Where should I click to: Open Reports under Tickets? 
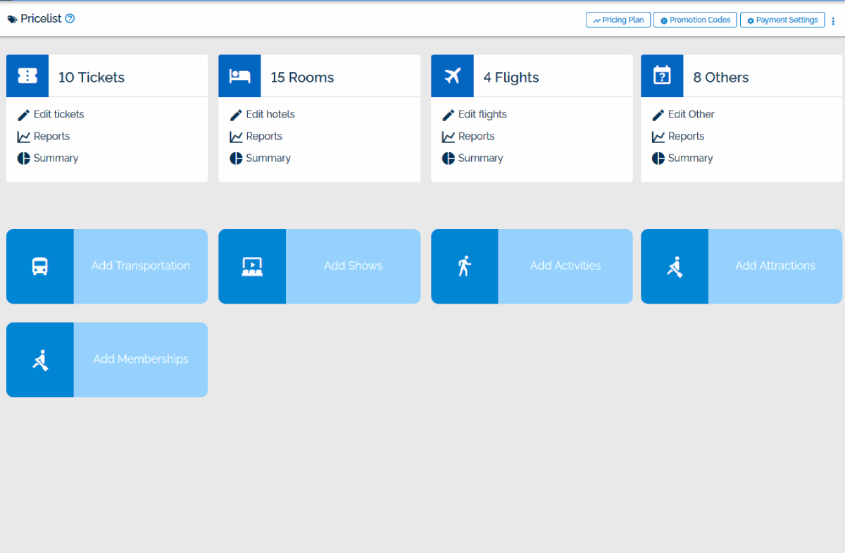tap(51, 137)
